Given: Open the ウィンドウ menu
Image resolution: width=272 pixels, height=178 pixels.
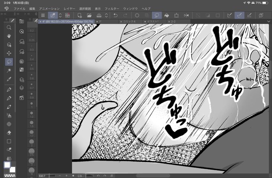Looking at the screenshot, I should [x=130, y=8].
